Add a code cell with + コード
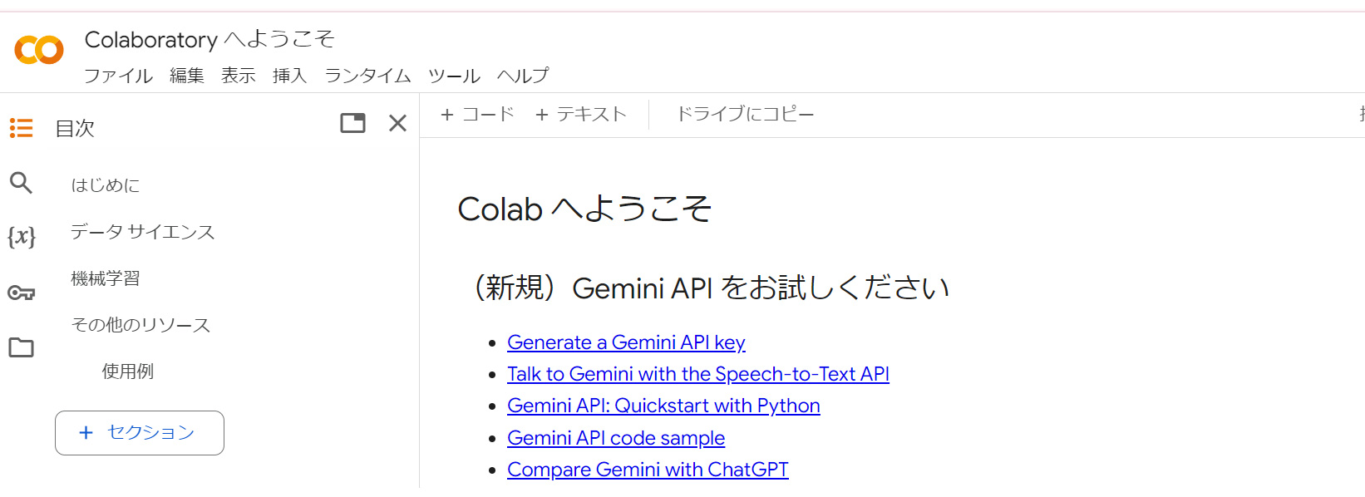The image size is (1365, 497). click(x=477, y=115)
